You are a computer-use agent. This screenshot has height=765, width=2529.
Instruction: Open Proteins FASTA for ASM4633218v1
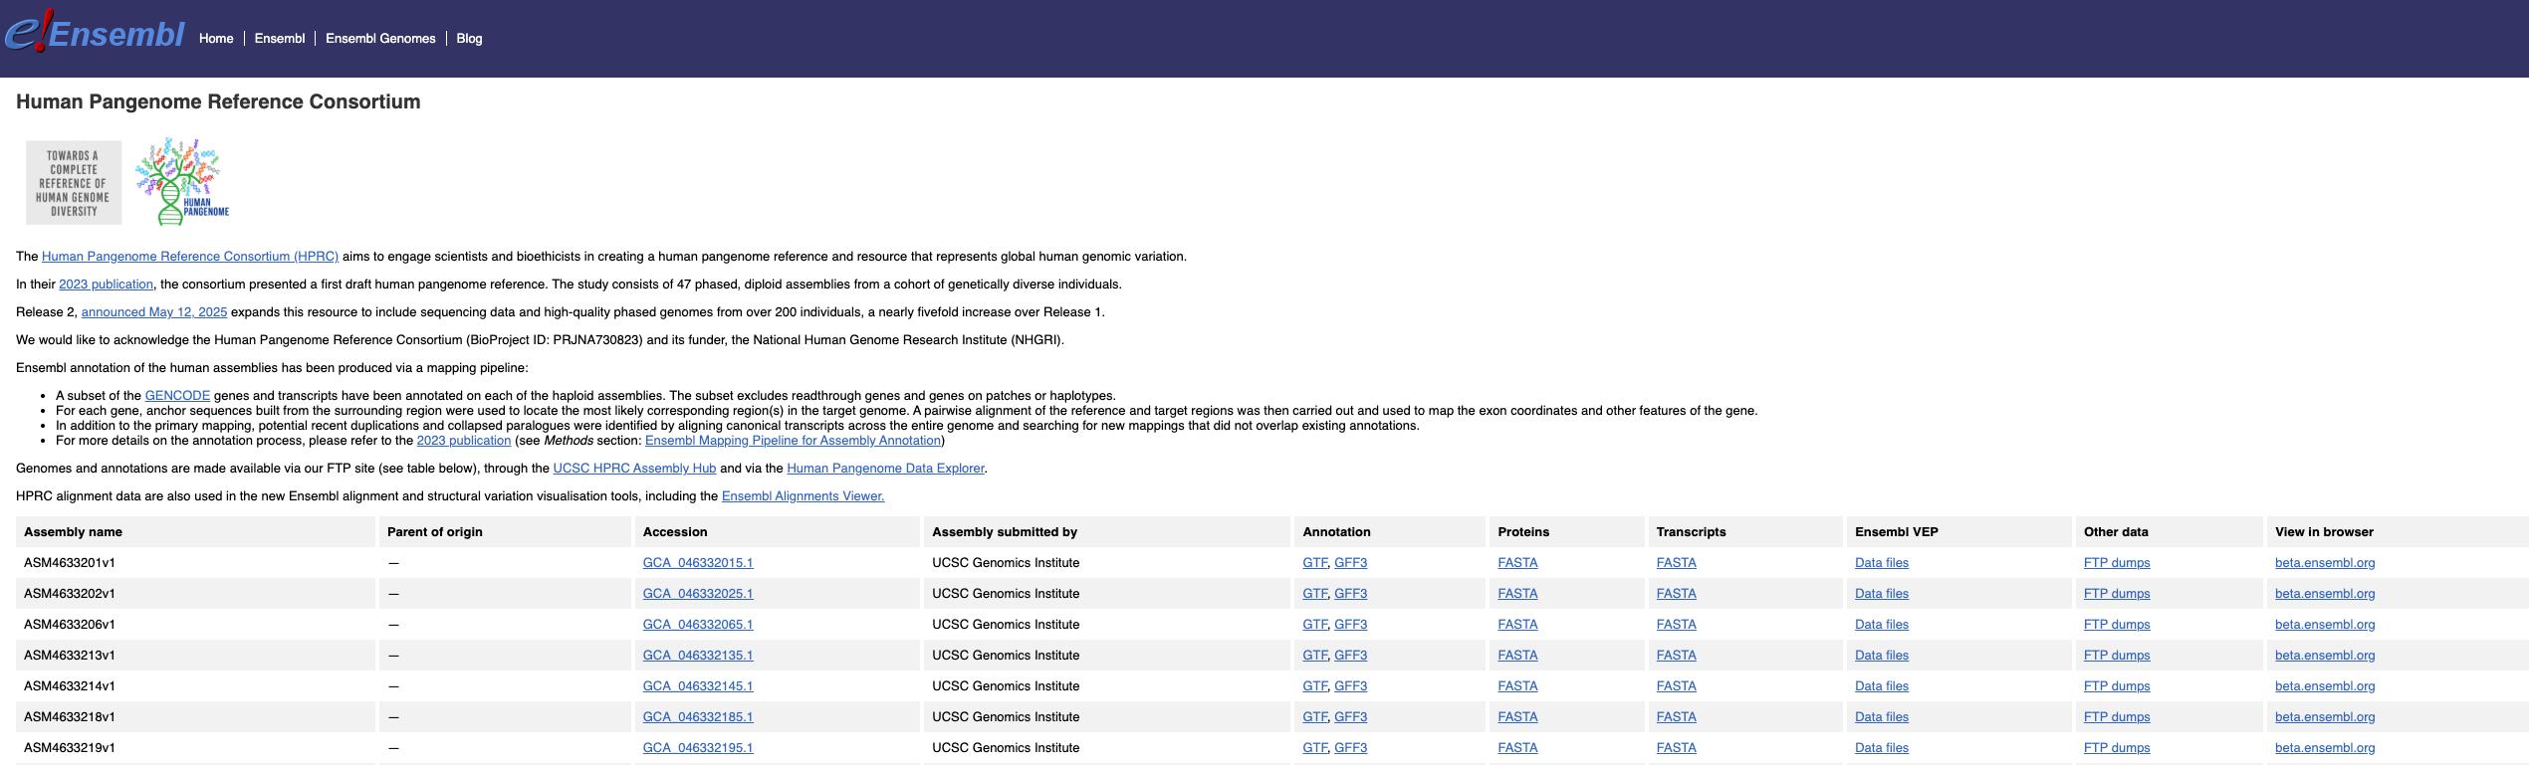pos(1517,717)
